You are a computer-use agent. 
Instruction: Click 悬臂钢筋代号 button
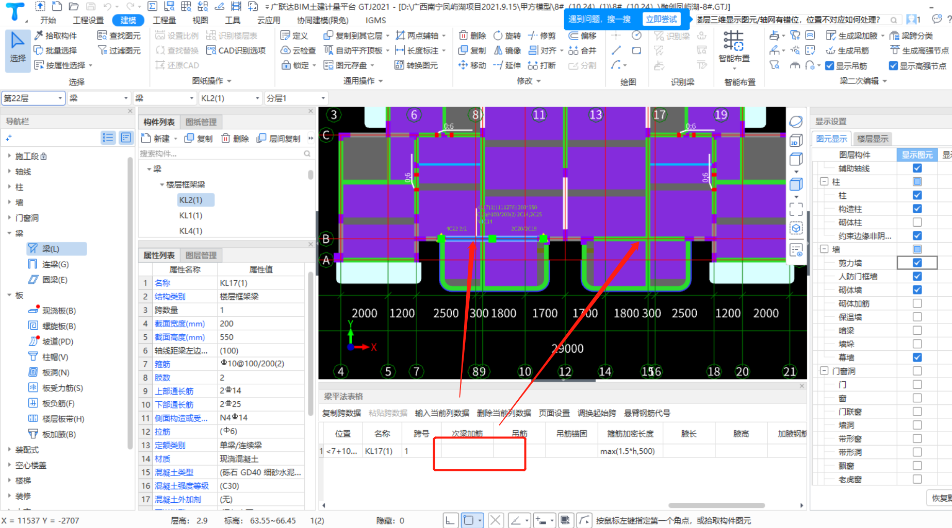647,413
